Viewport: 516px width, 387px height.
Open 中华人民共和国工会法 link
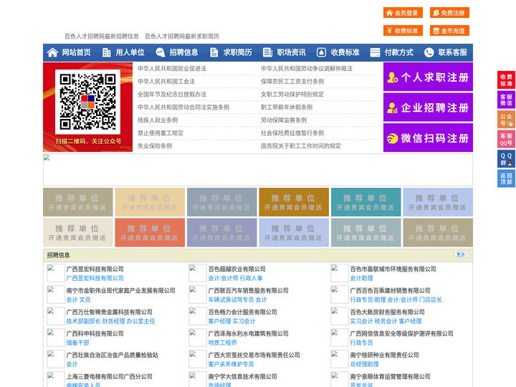coord(166,81)
